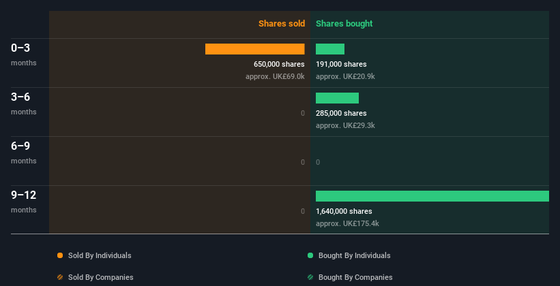This screenshot has height=286, width=560.
Task: Click the striped Bought By Companies legend icon
Action: coord(310,277)
